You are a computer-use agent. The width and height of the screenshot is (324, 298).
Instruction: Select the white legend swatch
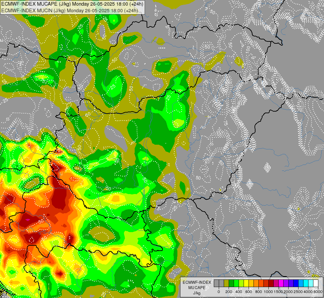[316, 283]
